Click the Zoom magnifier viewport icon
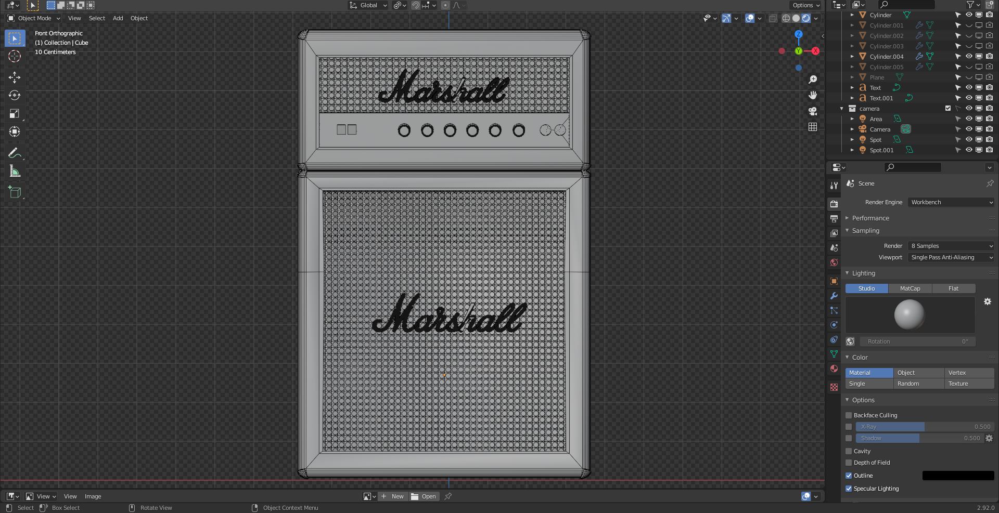This screenshot has width=999, height=513. click(x=813, y=80)
